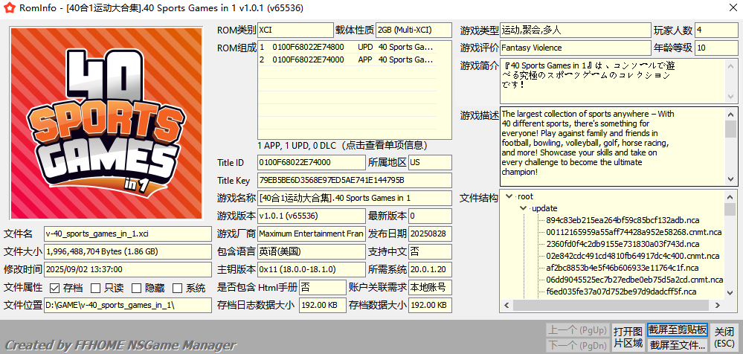
Task: Click the 主钥版本 field 0x11
Action: [x=312, y=270]
